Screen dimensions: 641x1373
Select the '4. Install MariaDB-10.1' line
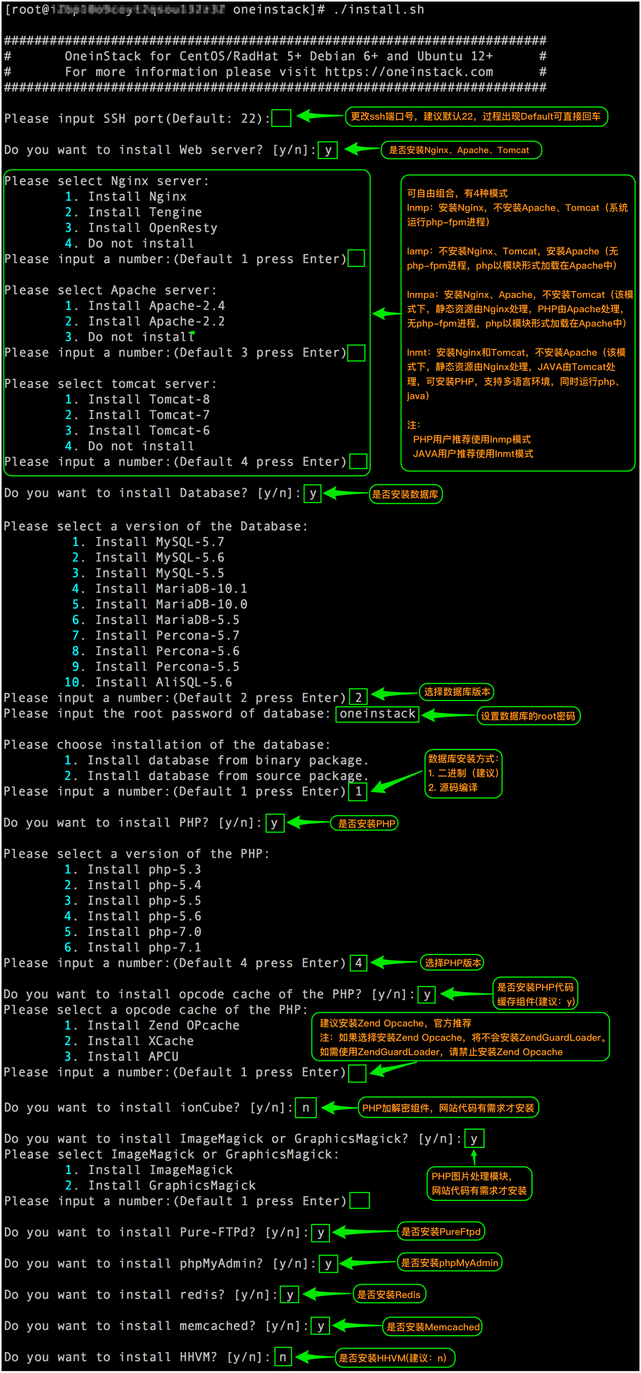[x=160, y=589]
